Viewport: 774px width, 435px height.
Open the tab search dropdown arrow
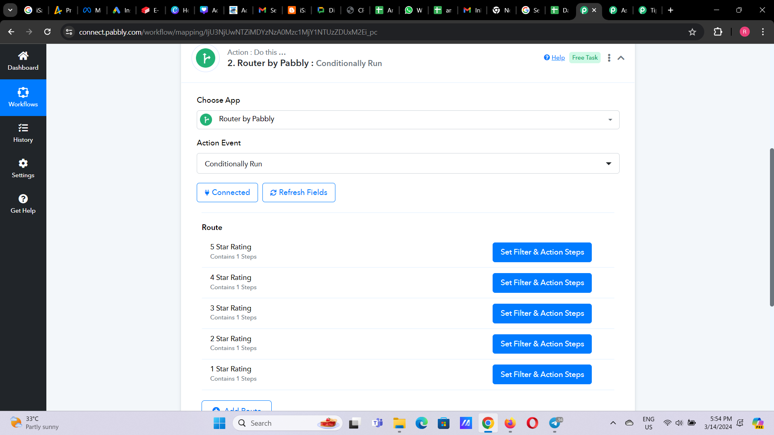[10, 10]
